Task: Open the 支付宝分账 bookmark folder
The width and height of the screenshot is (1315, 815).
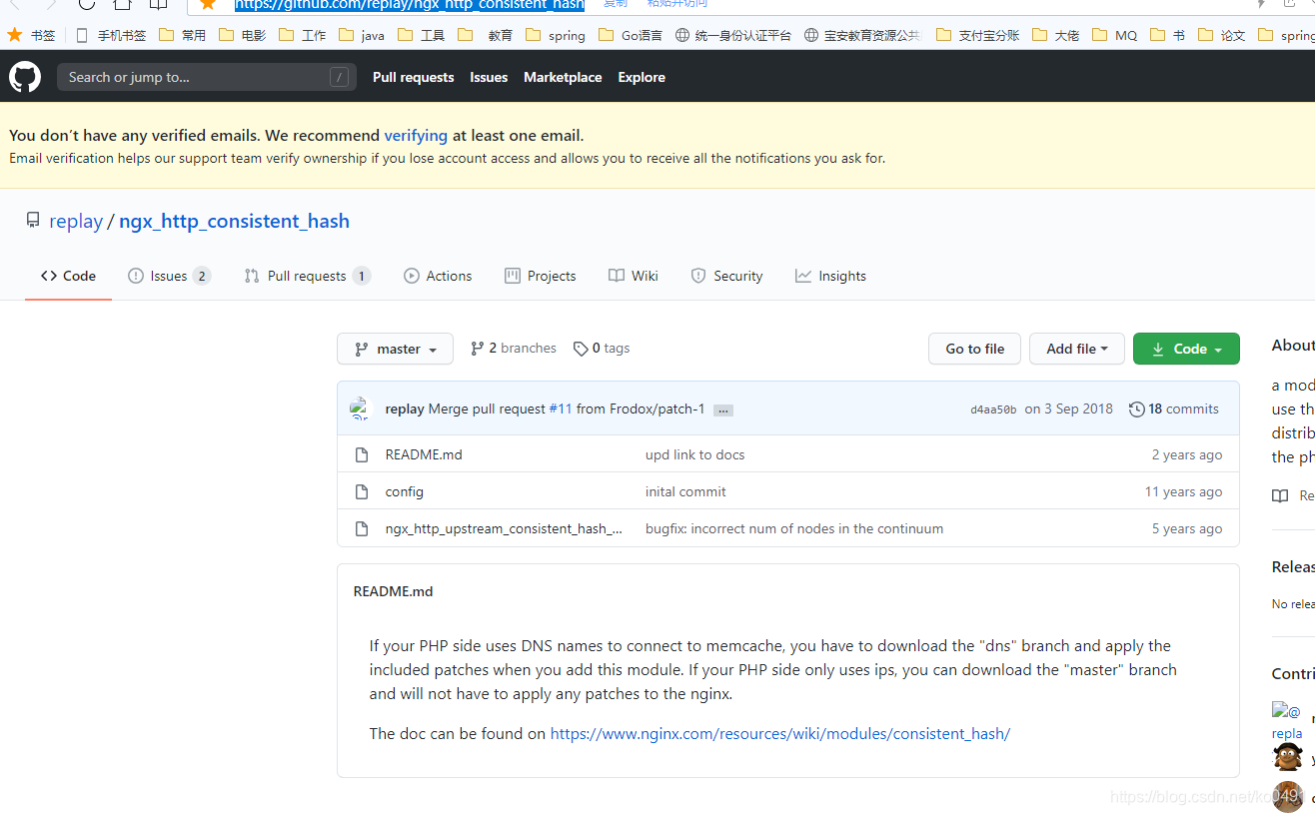Action: coord(978,35)
